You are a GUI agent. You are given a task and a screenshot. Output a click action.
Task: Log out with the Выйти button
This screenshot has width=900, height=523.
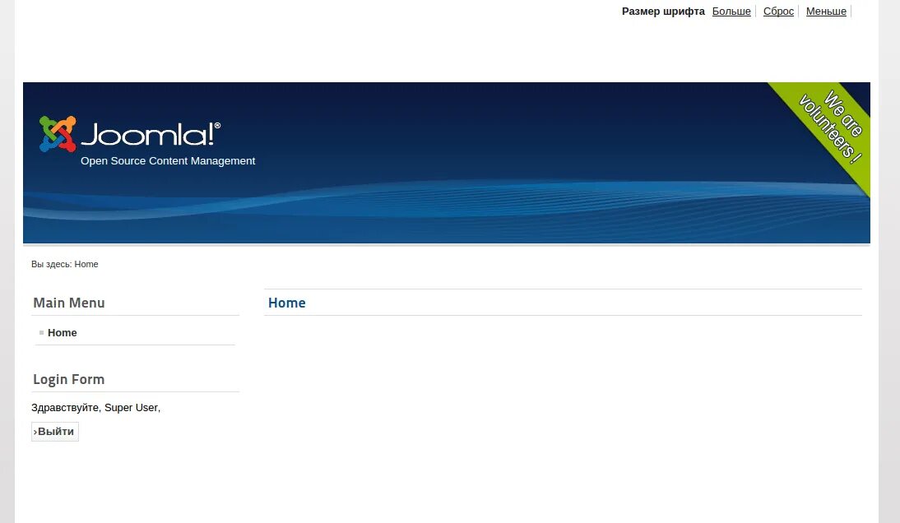tap(55, 432)
